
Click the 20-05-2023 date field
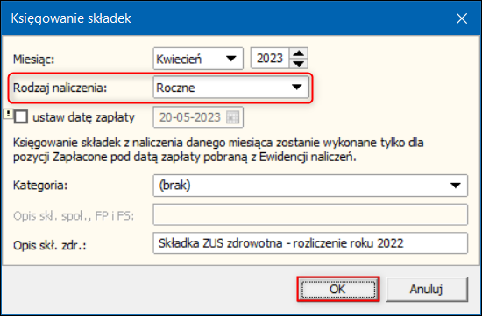198,117
